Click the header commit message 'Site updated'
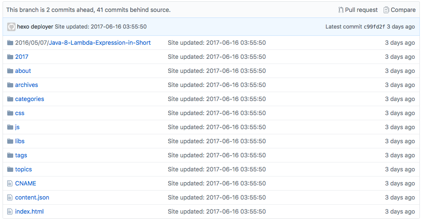 tap(100, 27)
